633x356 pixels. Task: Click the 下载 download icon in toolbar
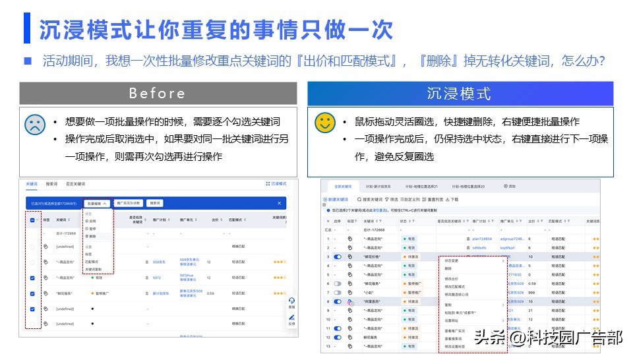[x=448, y=199]
